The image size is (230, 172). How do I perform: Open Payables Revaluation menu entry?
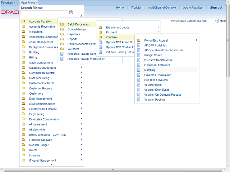[x=158, y=75]
